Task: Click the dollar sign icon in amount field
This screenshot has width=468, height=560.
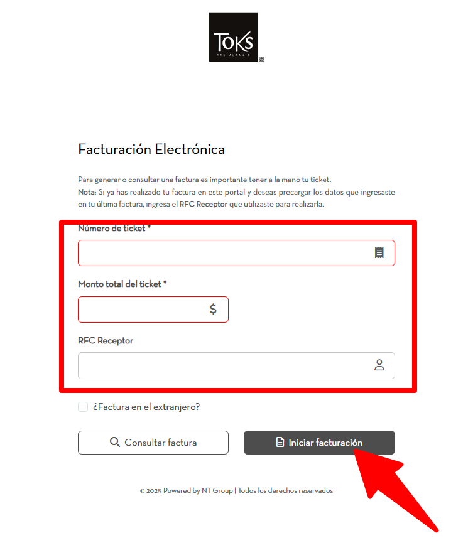Action: coord(213,310)
